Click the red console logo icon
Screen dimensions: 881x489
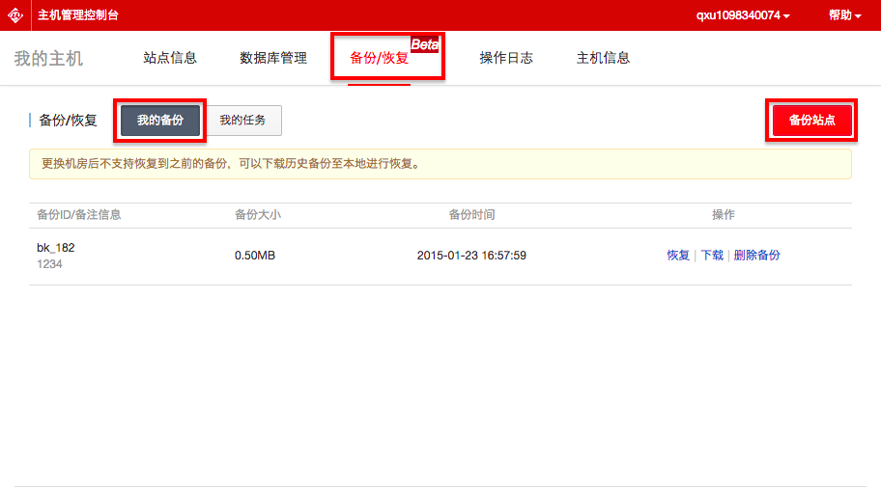[x=15, y=15]
